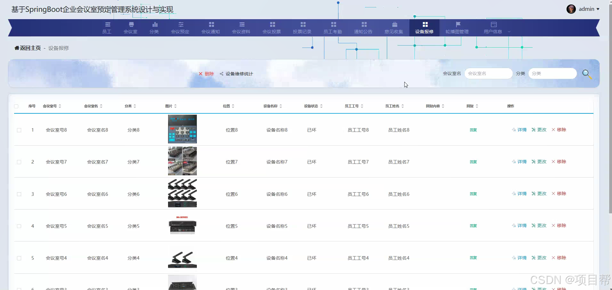Screen dimensions: 612x290
Task: Click the 详情 icon in row 会议室号8
Action: [514, 130]
